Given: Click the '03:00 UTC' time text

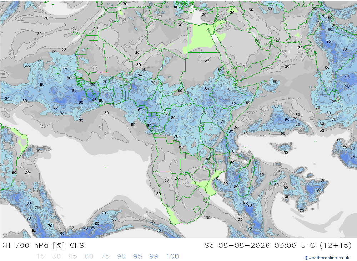Looking at the screenshot, I should click(x=295, y=246).
